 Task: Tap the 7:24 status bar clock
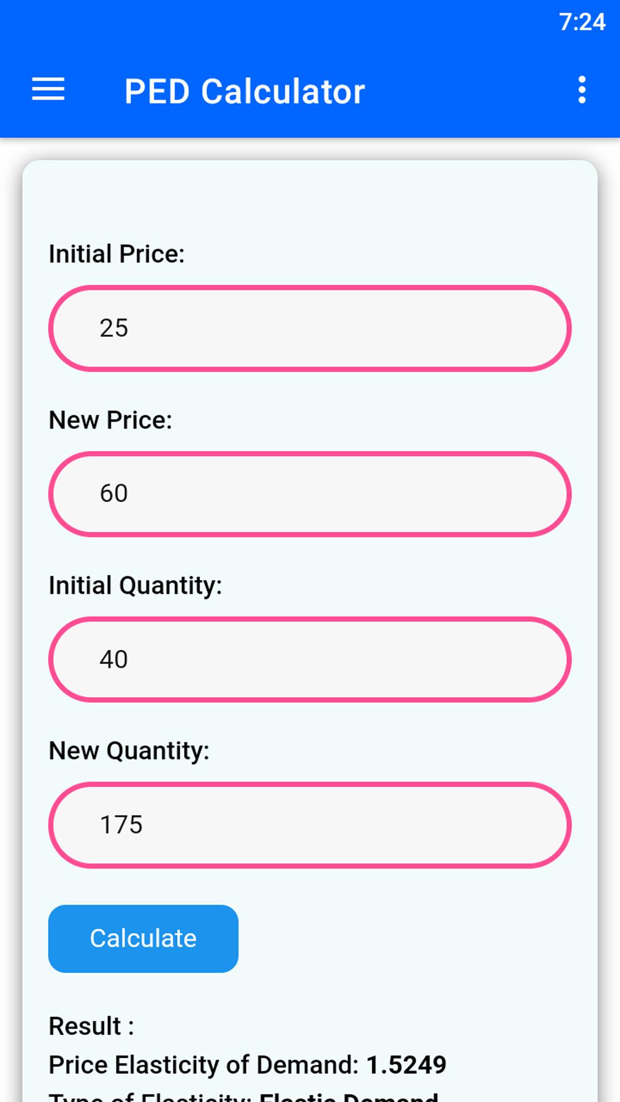[x=582, y=22]
